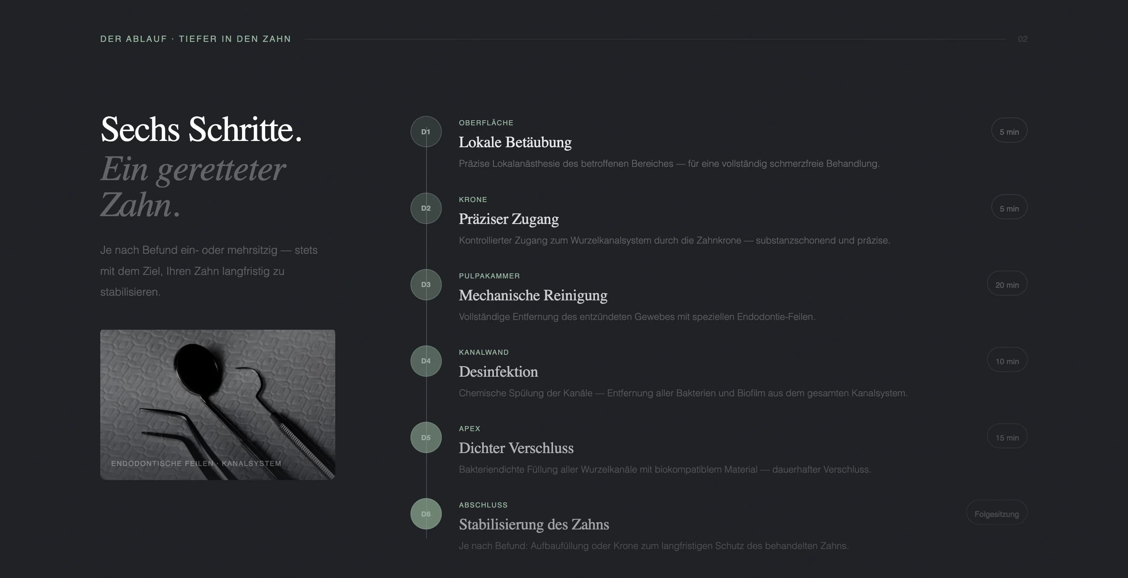
Task: Click the D3 step marker icon
Action: coord(426,285)
